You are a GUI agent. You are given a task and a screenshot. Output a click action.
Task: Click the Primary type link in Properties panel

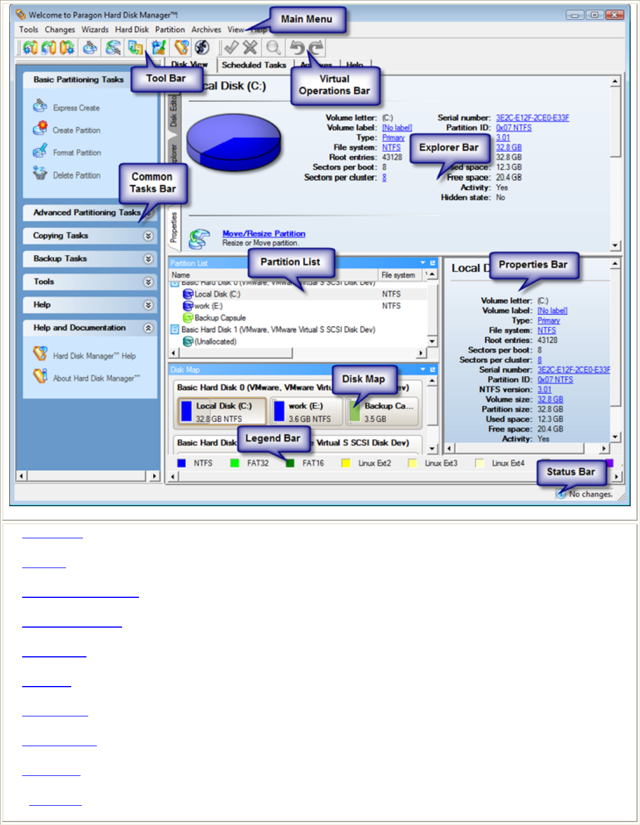click(x=549, y=321)
